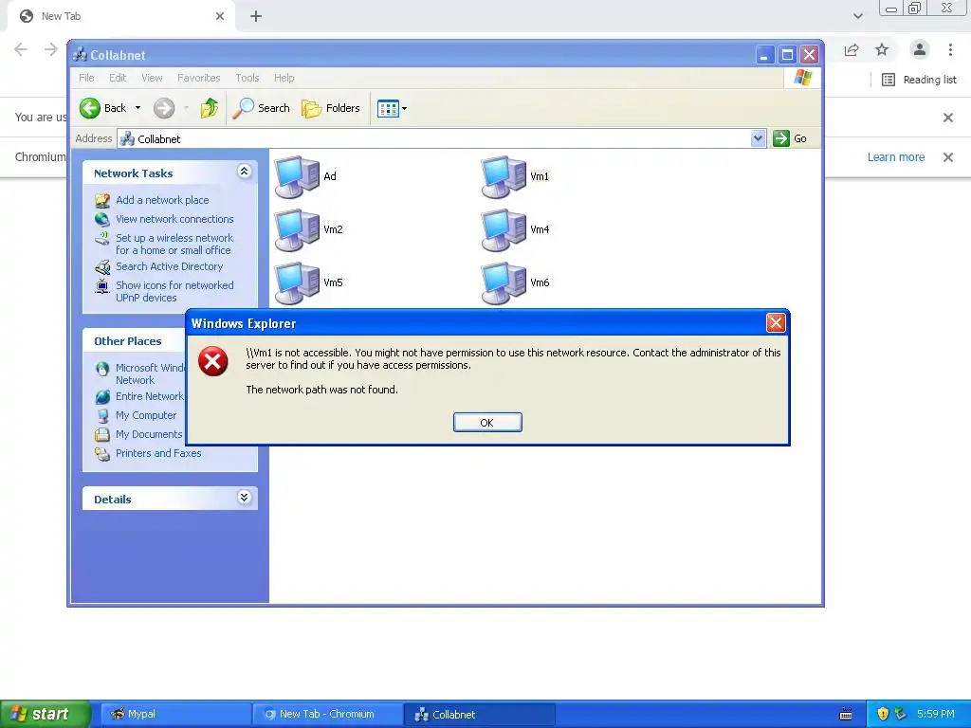Close the New Tab in Chromium
The width and height of the screenshot is (971, 728).
pos(220,16)
